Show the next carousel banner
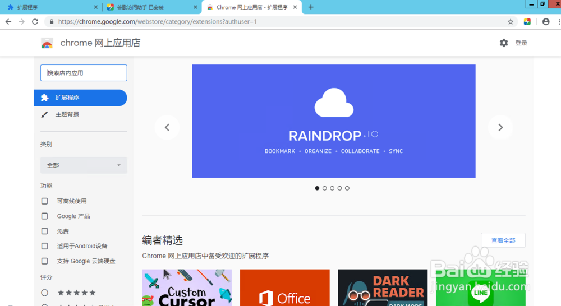561x306 pixels. click(x=500, y=127)
